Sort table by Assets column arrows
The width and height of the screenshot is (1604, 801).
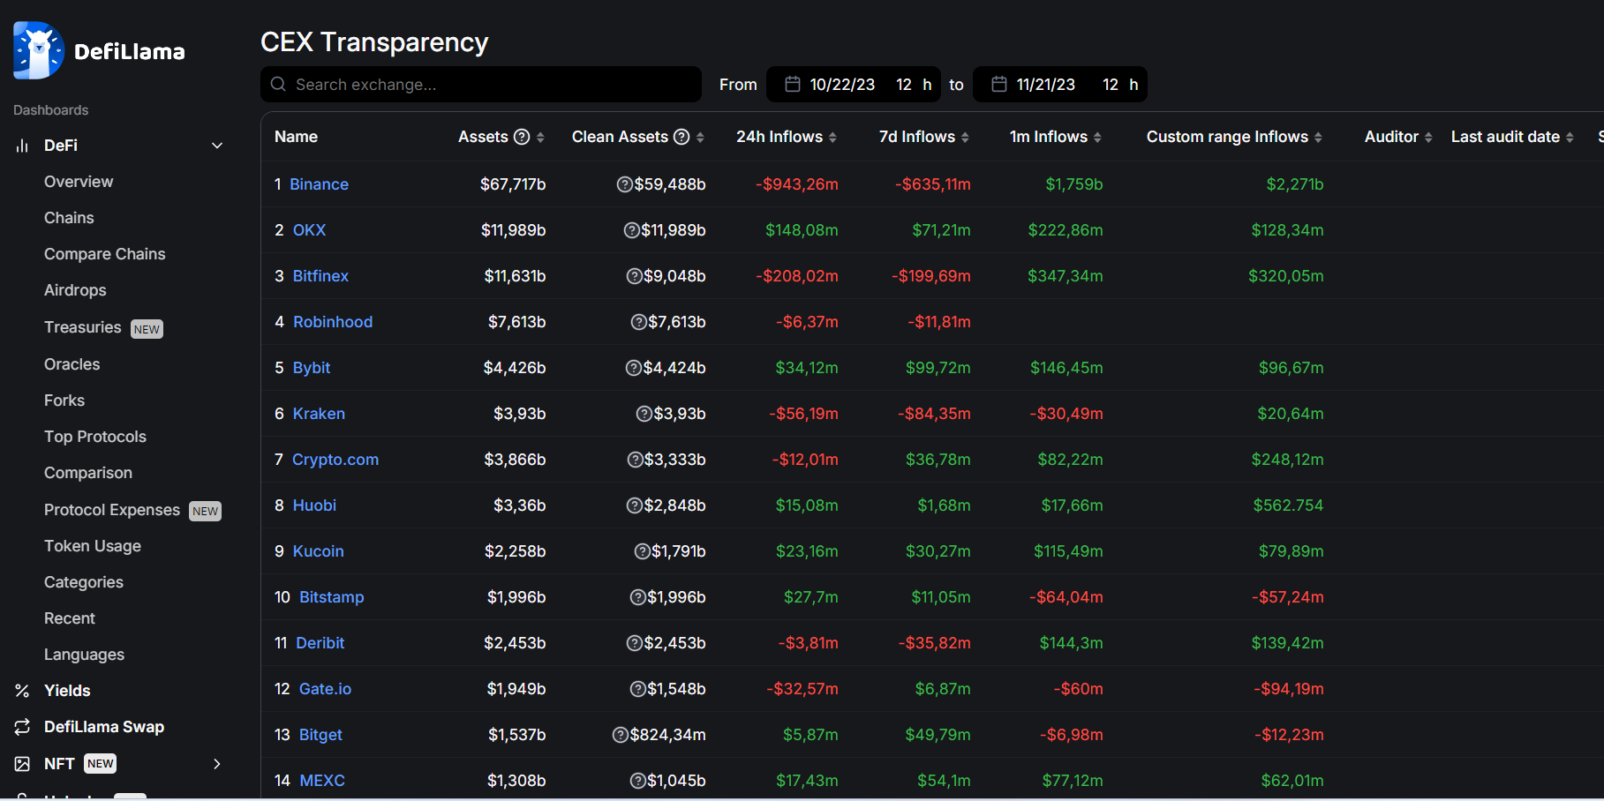(x=540, y=138)
